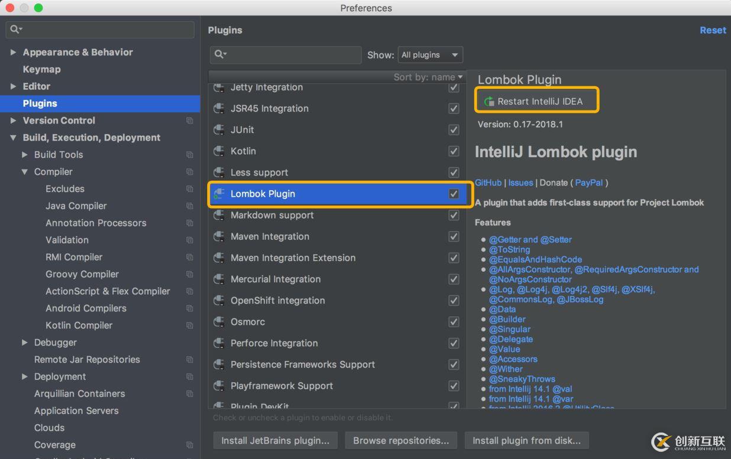The width and height of the screenshot is (731, 459).
Task: Click the project-level icon next to Build Tools
Action: pyautogui.click(x=190, y=155)
